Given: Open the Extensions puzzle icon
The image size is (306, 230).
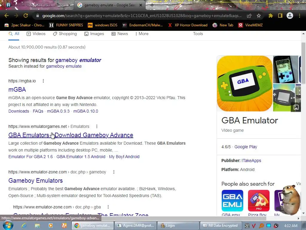Looking at the screenshot, I should [270, 16].
